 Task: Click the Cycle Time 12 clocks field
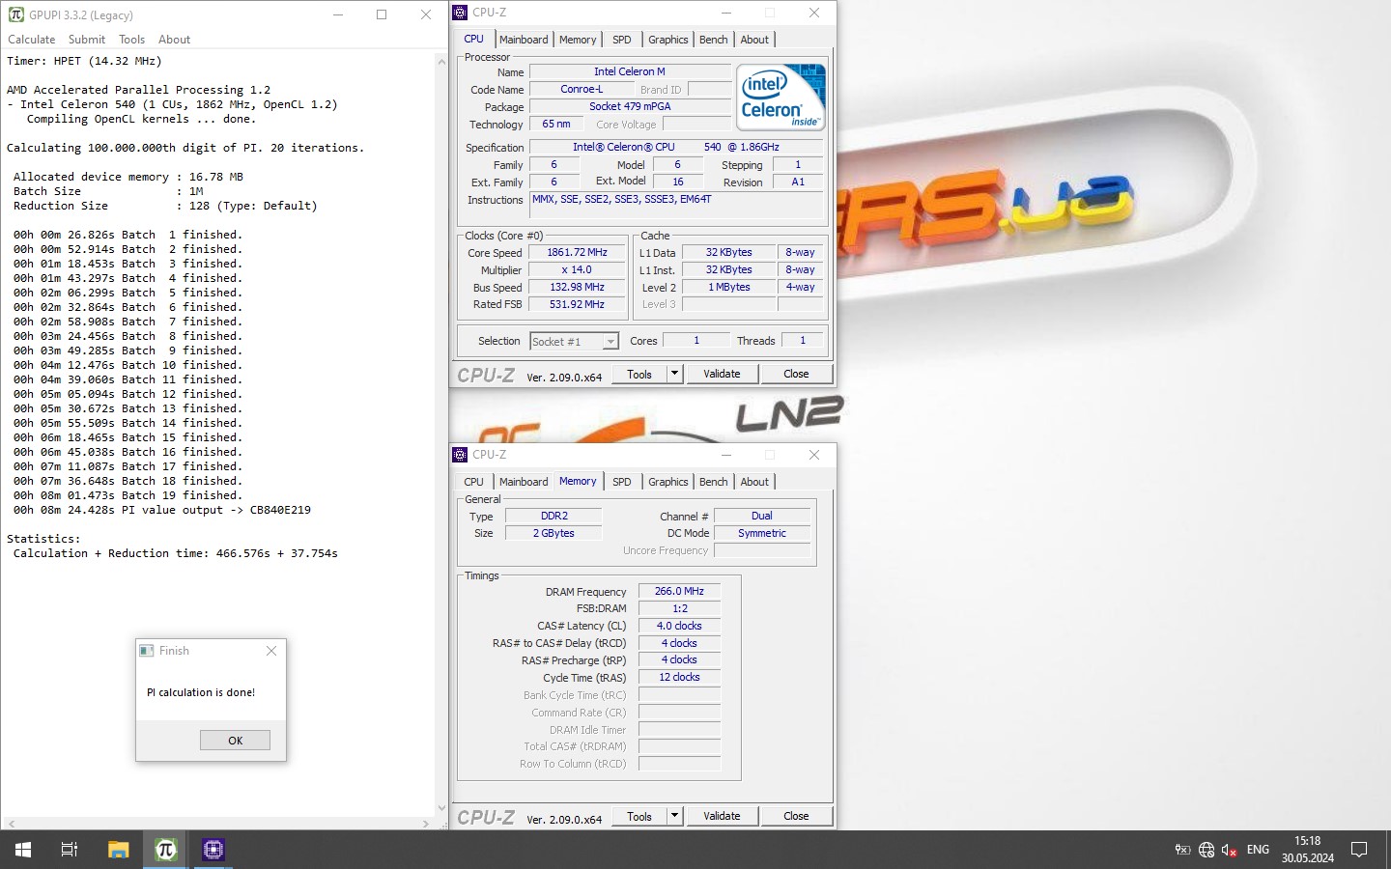point(679,677)
